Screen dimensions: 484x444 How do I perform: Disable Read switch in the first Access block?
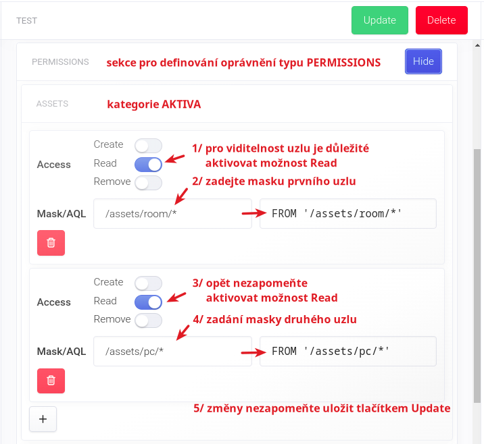[x=148, y=164]
